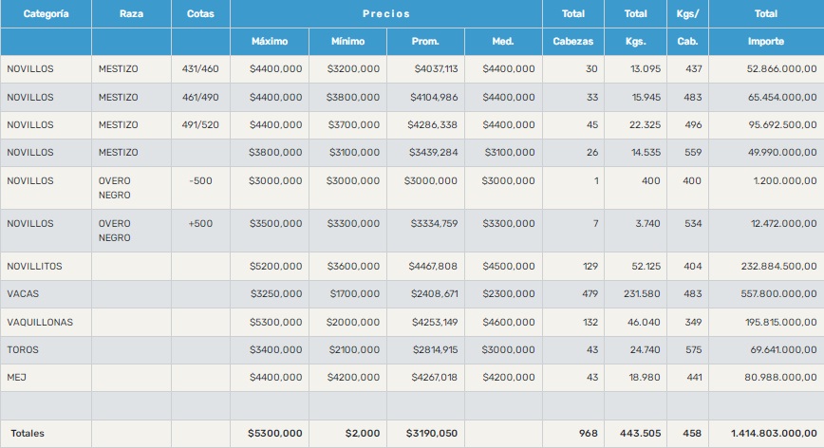
Task: Click the Cabezas column header
Action: 572,42
